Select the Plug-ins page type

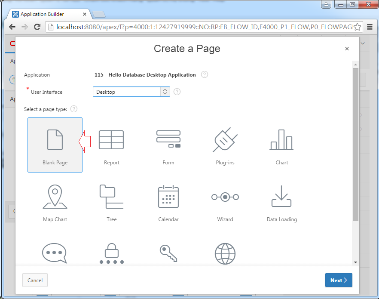click(x=225, y=145)
